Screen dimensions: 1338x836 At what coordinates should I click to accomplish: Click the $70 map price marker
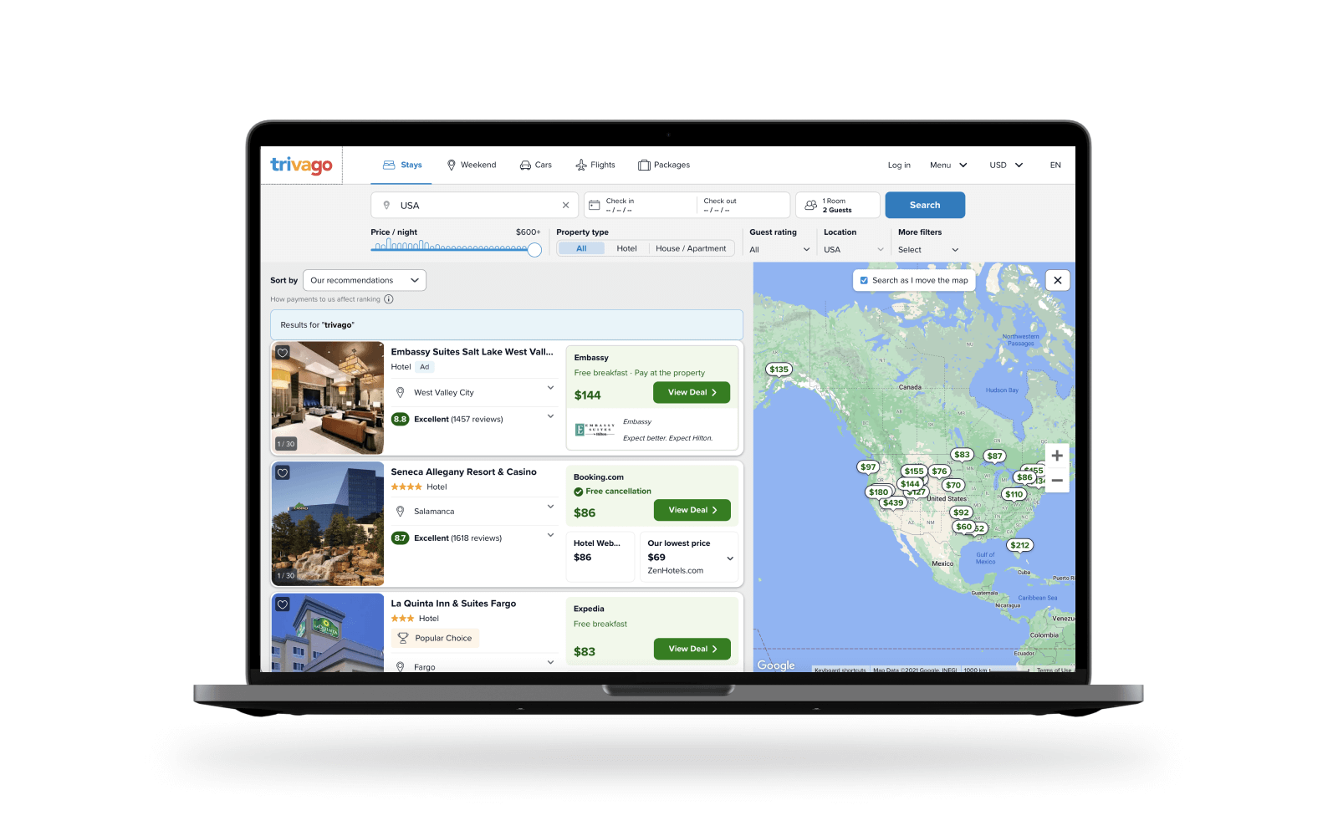[953, 485]
